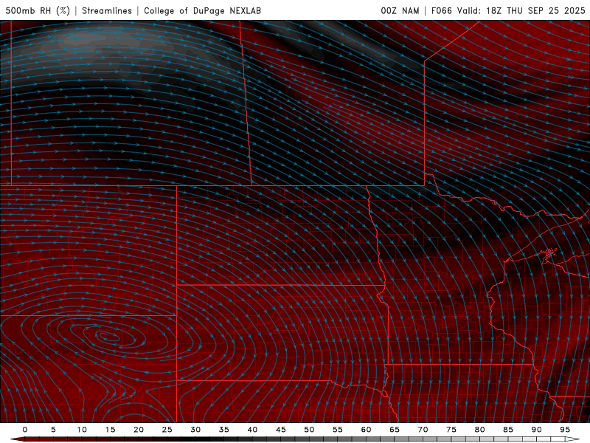The image size is (590, 443).
Task: Click the '50' legend value
Action: coord(309,430)
